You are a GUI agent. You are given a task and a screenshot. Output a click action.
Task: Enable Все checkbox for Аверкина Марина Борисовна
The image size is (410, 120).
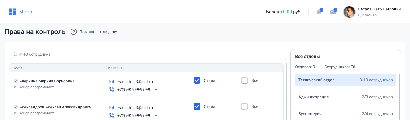click(245, 80)
